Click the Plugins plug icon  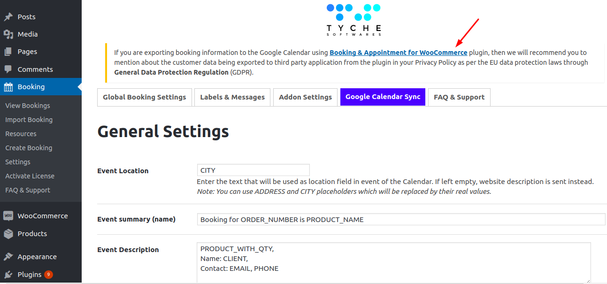(x=8, y=275)
